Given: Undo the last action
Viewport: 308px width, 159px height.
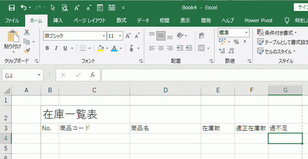Looking at the screenshot, I should [24, 8].
